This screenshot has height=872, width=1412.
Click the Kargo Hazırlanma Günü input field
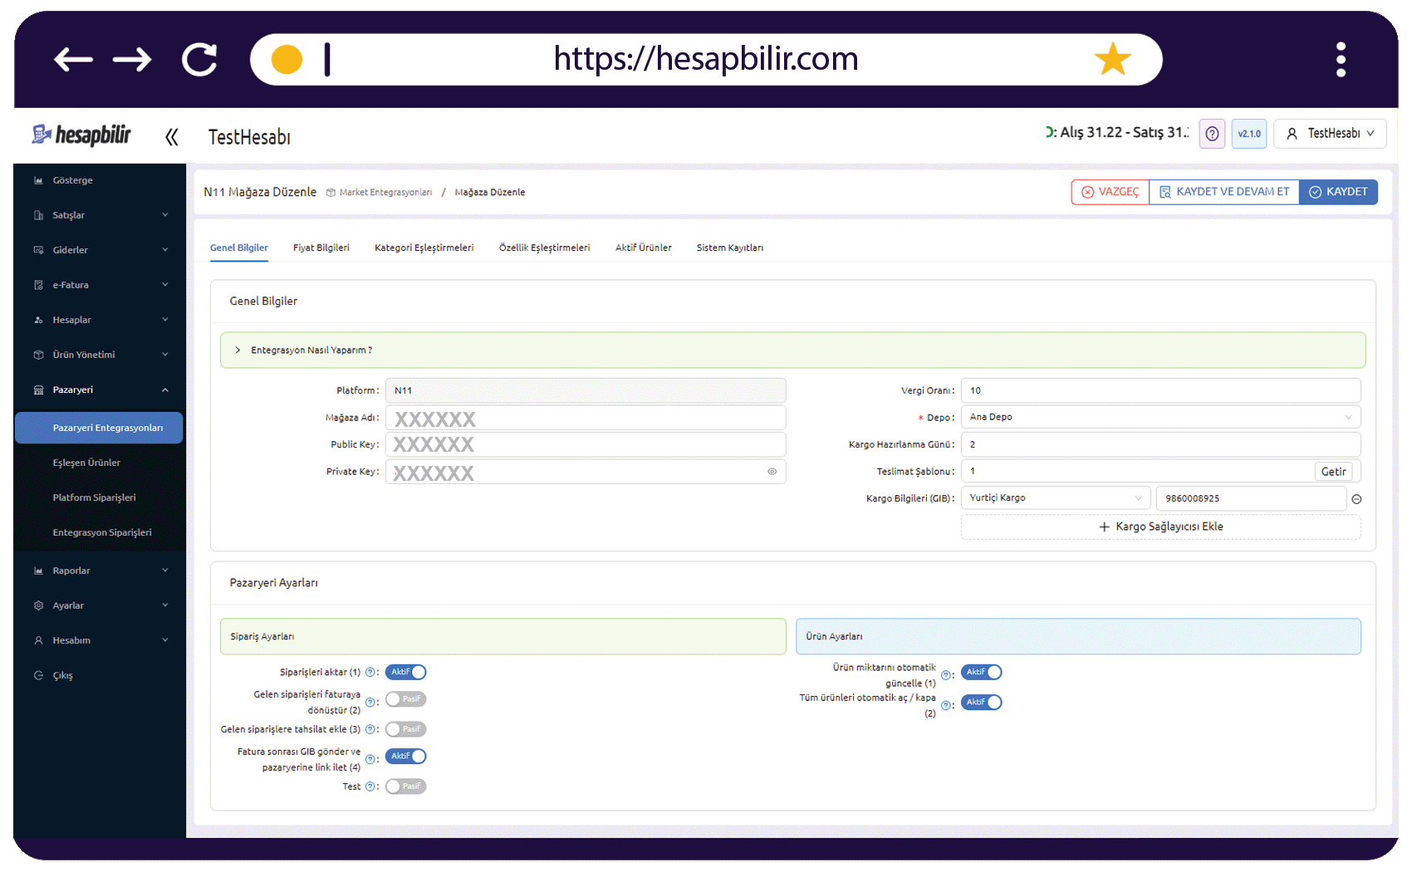pyautogui.click(x=1160, y=444)
